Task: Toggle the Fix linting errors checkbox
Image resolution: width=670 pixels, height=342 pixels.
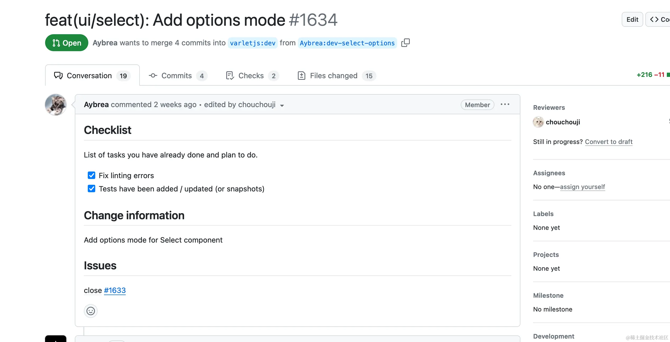Action: [92, 175]
